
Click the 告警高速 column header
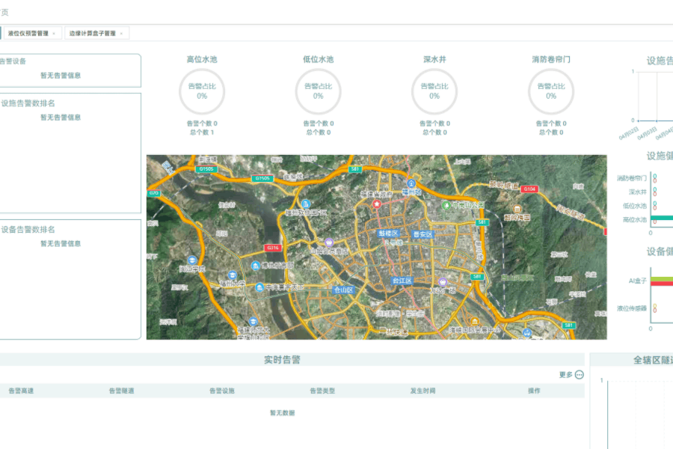(x=21, y=391)
